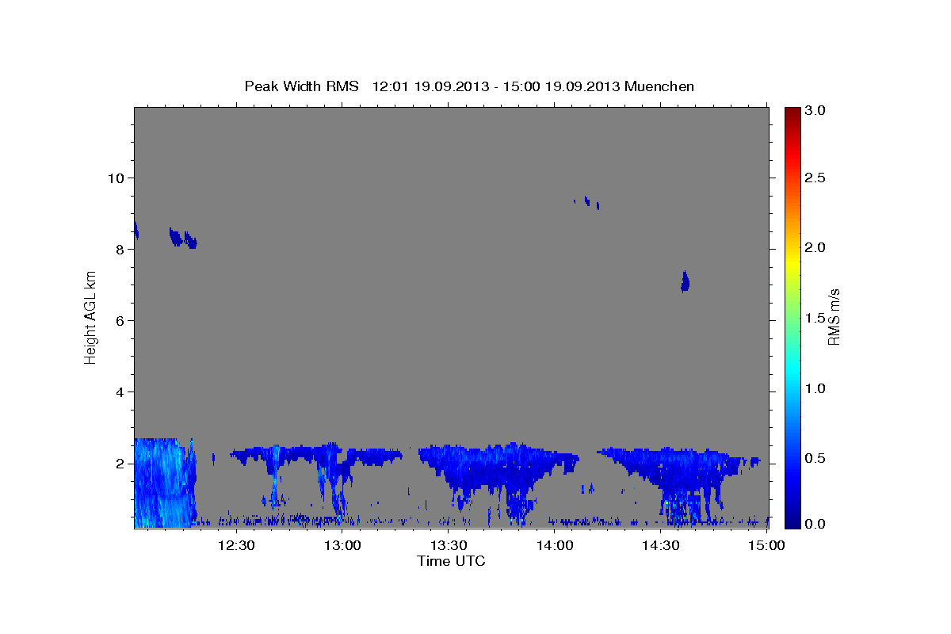Click the colorbar value 1.0
This screenshot has width=951, height=634.
coord(816,388)
